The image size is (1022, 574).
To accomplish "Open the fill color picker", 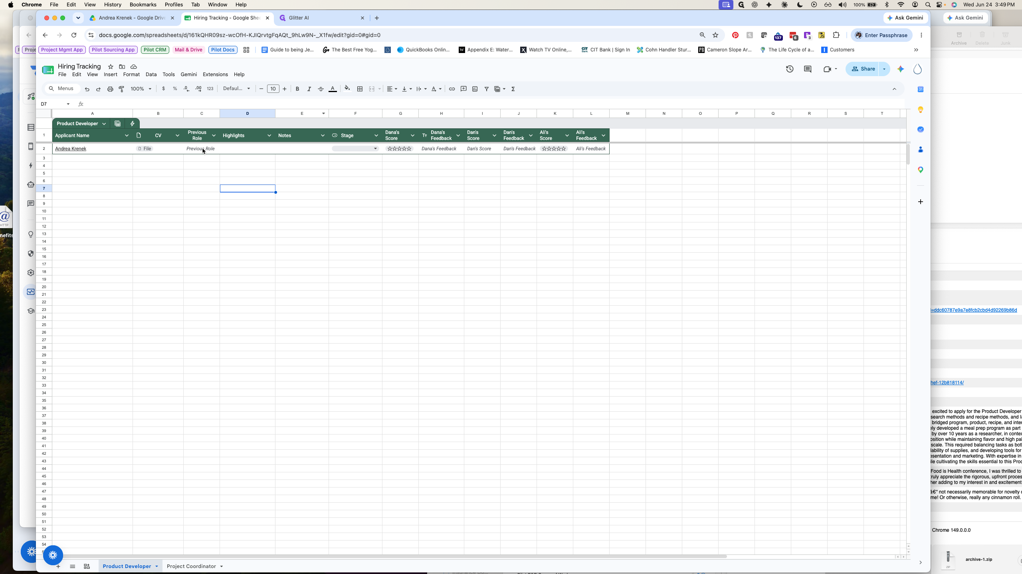I will tap(347, 88).
